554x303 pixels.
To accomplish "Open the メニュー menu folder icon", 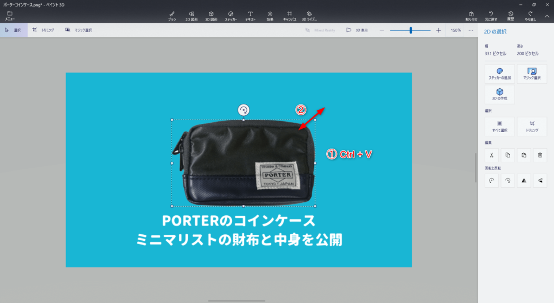I will click(x=10, y=16).
